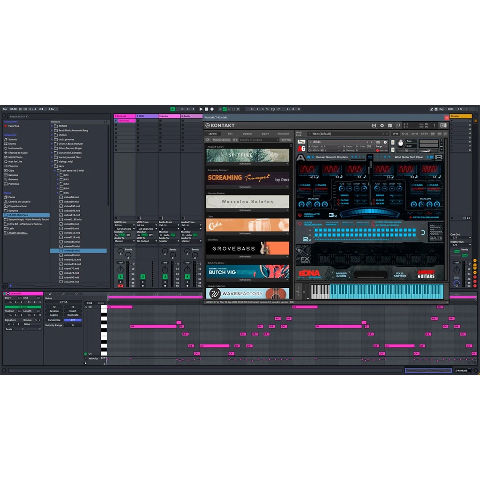
Task: Click the Duplicate button in Notes panel
Action: tap(73, 315)
